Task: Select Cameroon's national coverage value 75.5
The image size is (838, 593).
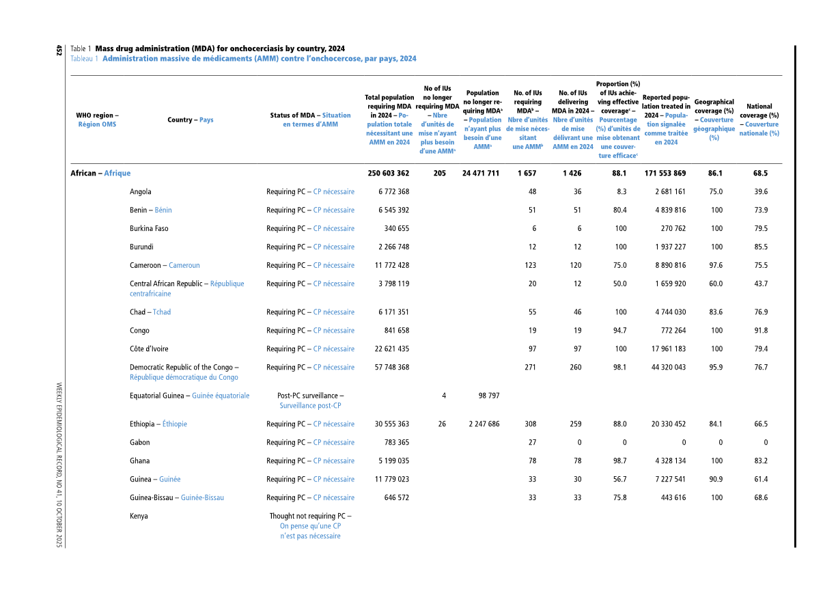Action: pos(760,266)
